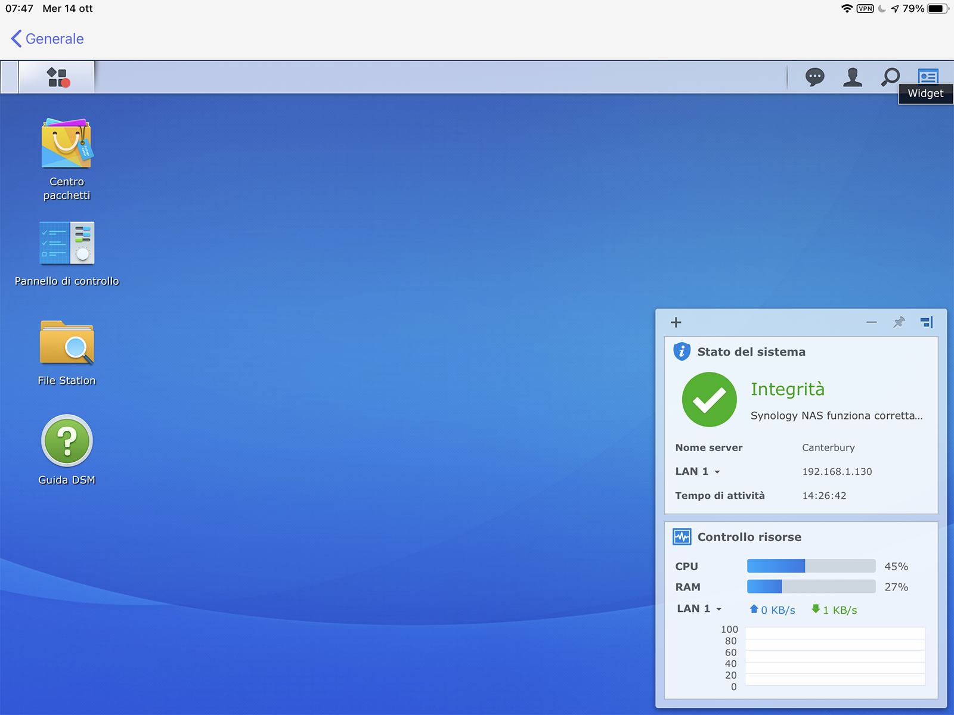954x715 pixels.
Task: Open the user options menu
Action: point(853,77)
